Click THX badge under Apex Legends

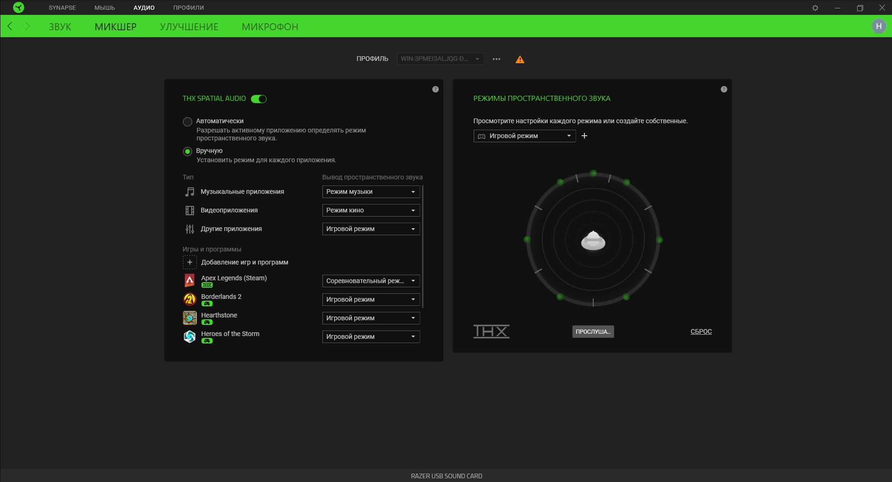pyautogui.click(x=207, y=285)
